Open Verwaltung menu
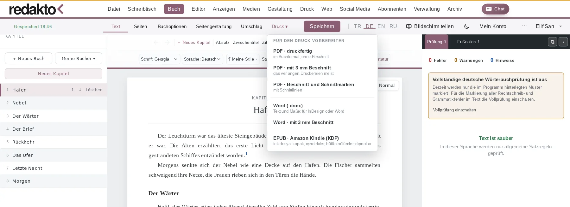570x207 pixels. coord(427,9)
